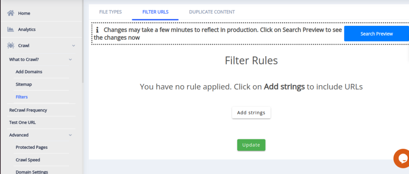
Task: Click the info icon in the notice banner
Action: point(97,29)
